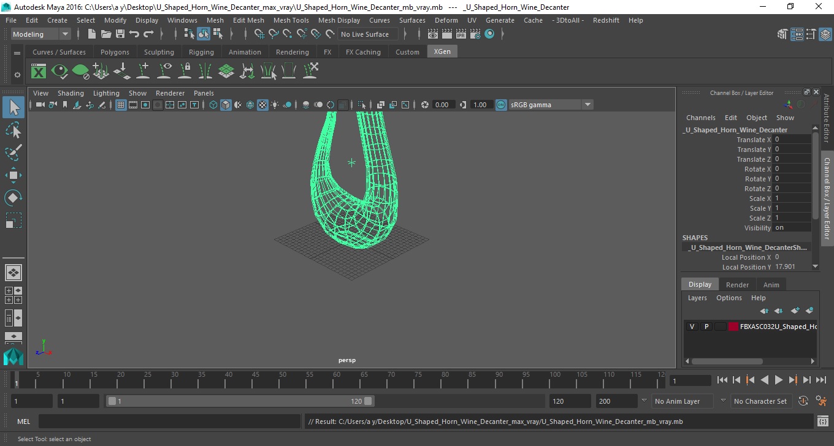Create a new scene

point(92,34)
